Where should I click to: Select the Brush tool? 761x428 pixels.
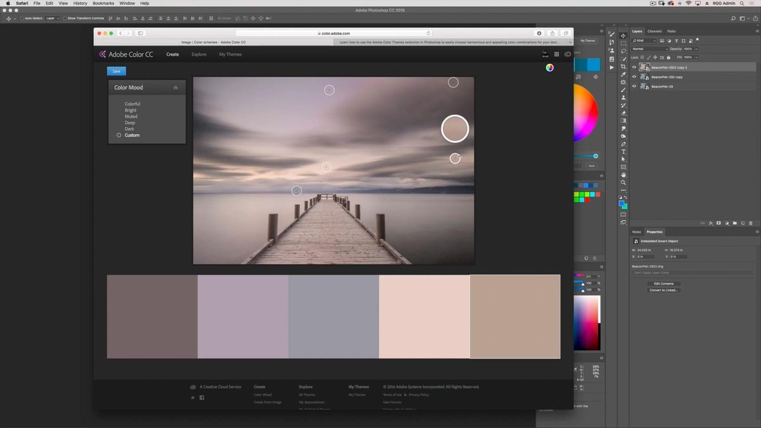point(623,90)
